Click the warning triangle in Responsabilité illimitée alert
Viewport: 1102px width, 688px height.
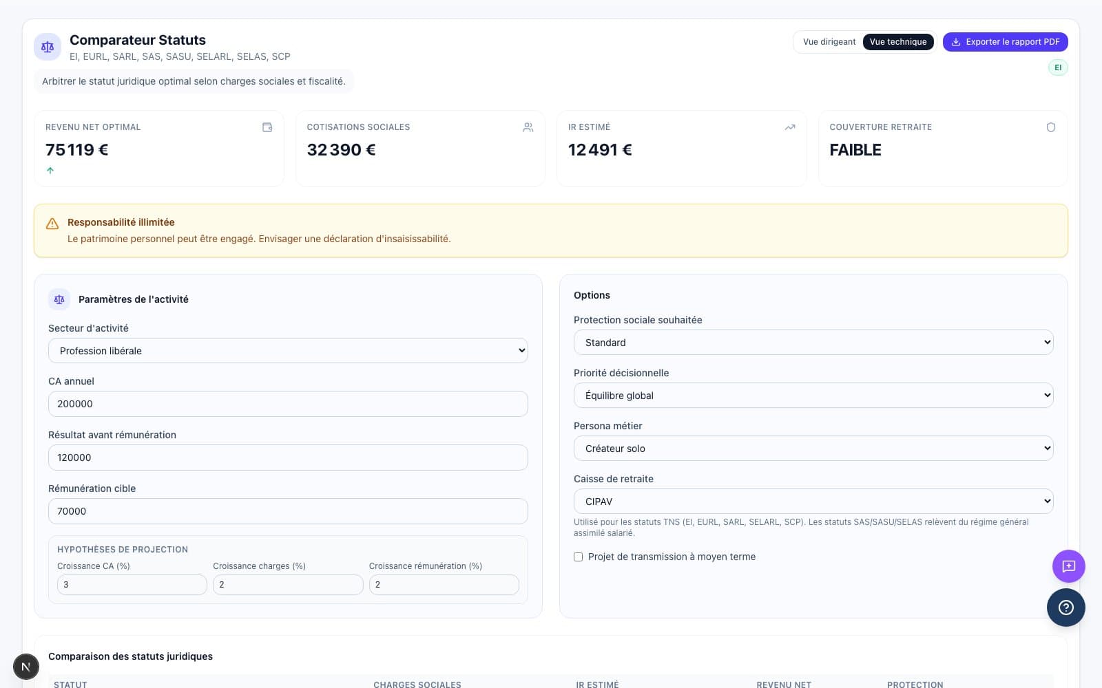click(x=52, y=224)
